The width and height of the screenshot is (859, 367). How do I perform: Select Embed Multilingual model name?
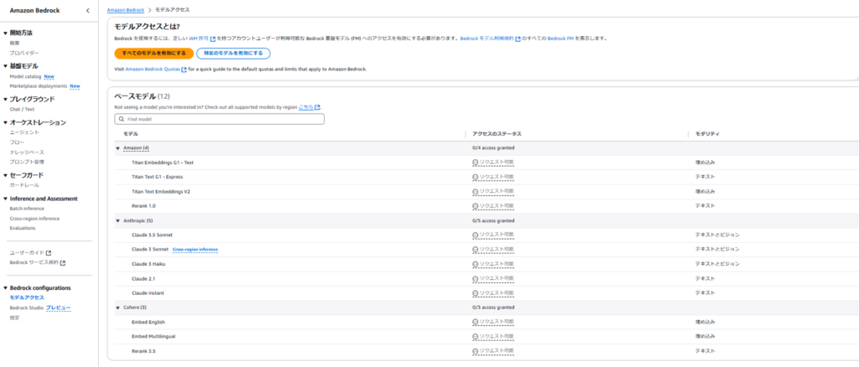tap(154, 336)
